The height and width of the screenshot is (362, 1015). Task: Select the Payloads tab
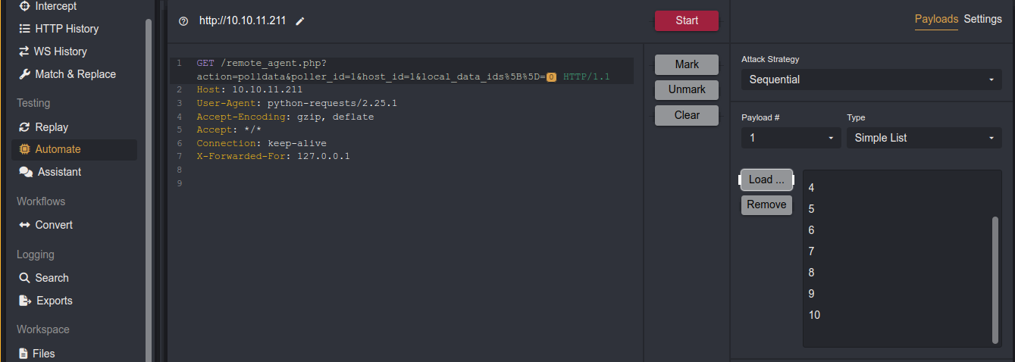(936, 19)
